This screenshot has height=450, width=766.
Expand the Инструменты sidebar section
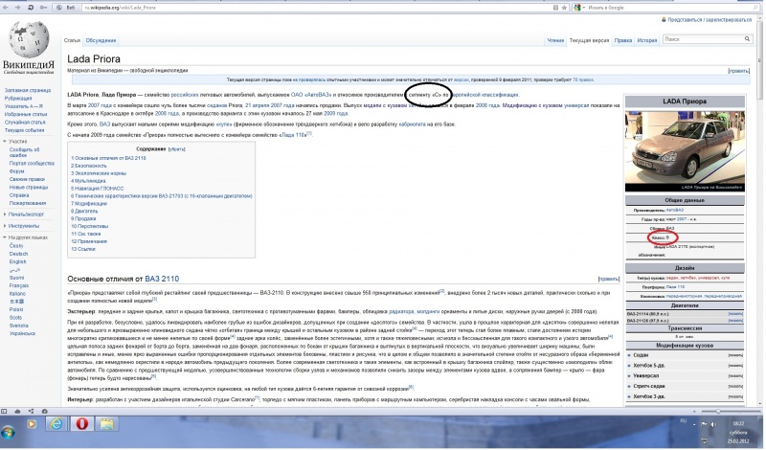pos(21,226)
